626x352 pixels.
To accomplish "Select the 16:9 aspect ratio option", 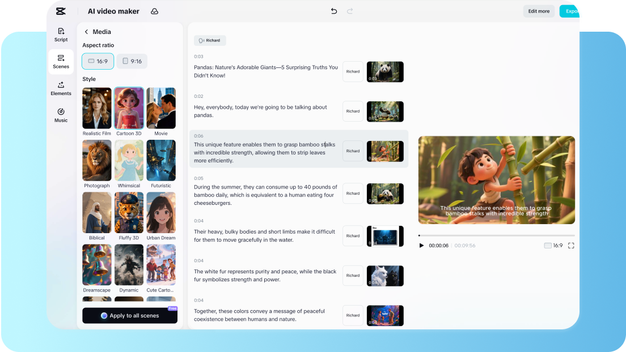I will [x=98, y=61].
